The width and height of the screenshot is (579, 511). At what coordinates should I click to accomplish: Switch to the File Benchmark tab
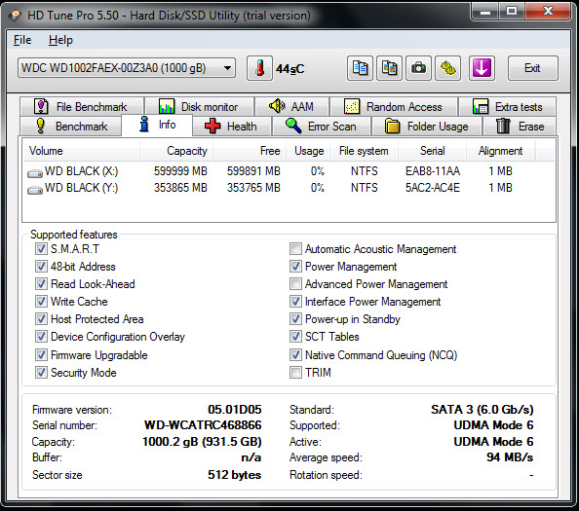[x=82, y=106]
